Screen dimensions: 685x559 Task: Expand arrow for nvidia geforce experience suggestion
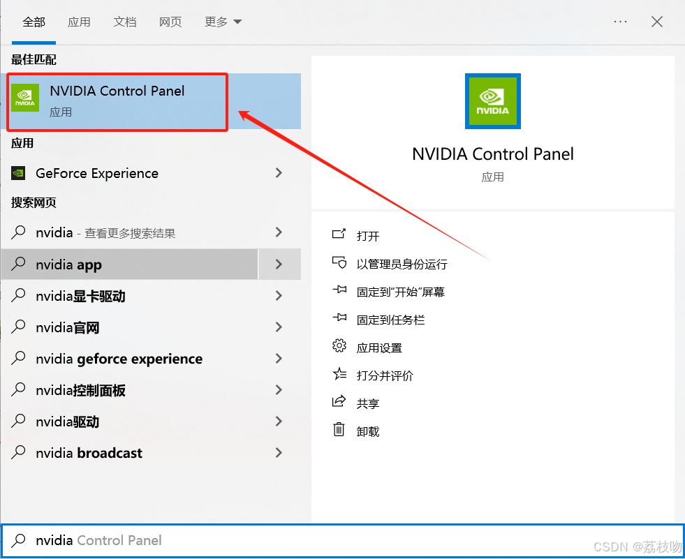coord(279,358)
